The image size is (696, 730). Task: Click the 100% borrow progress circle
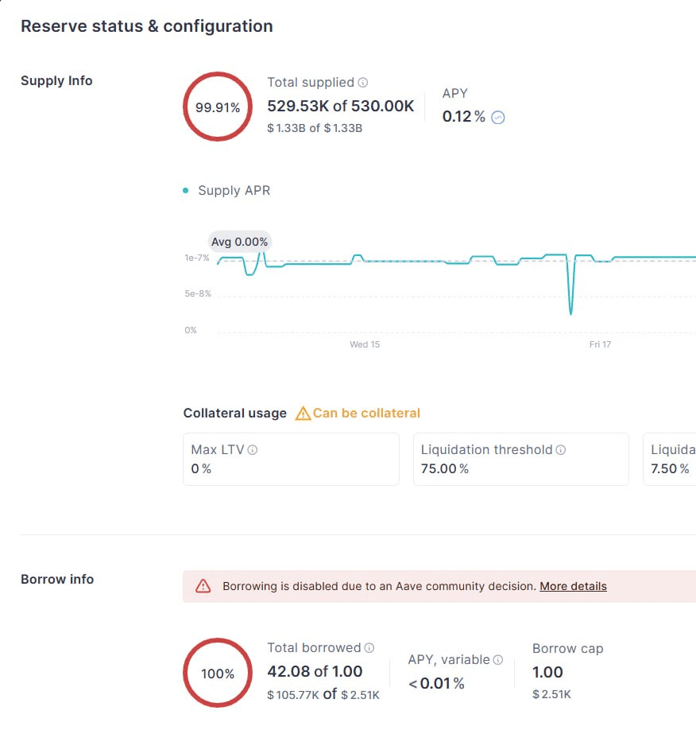coord(218,674)
